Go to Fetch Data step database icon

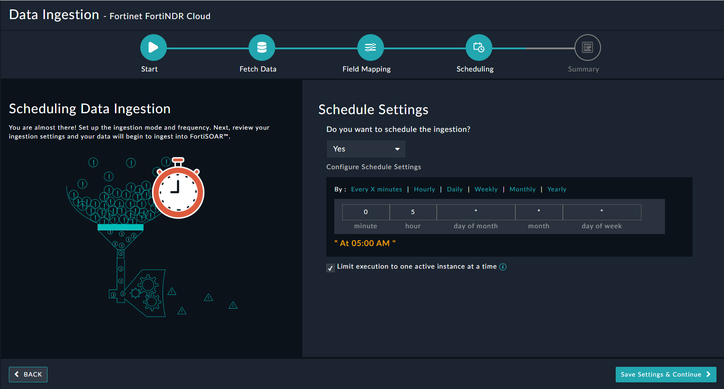click(261, 48)
